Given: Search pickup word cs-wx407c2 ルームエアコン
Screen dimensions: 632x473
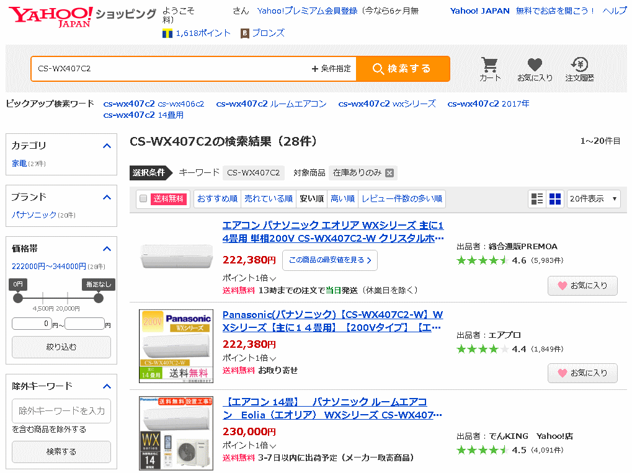Looking at the screenshot, I should tap(271, 104).
